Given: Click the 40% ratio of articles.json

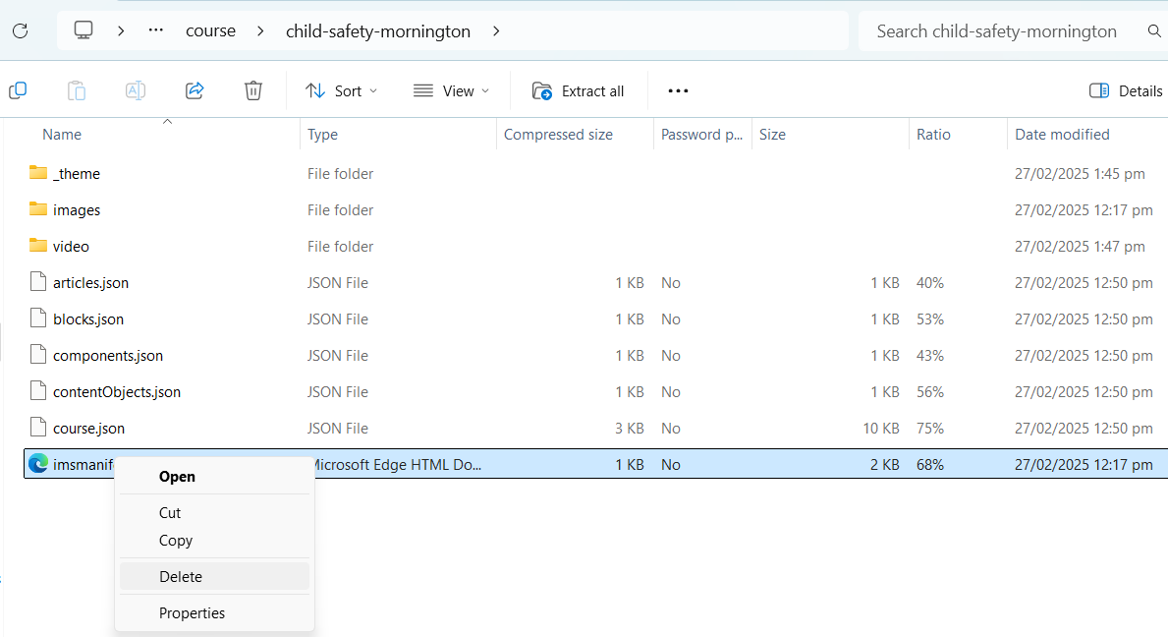Looking at the screenshot, I should (x=930, y=283).
